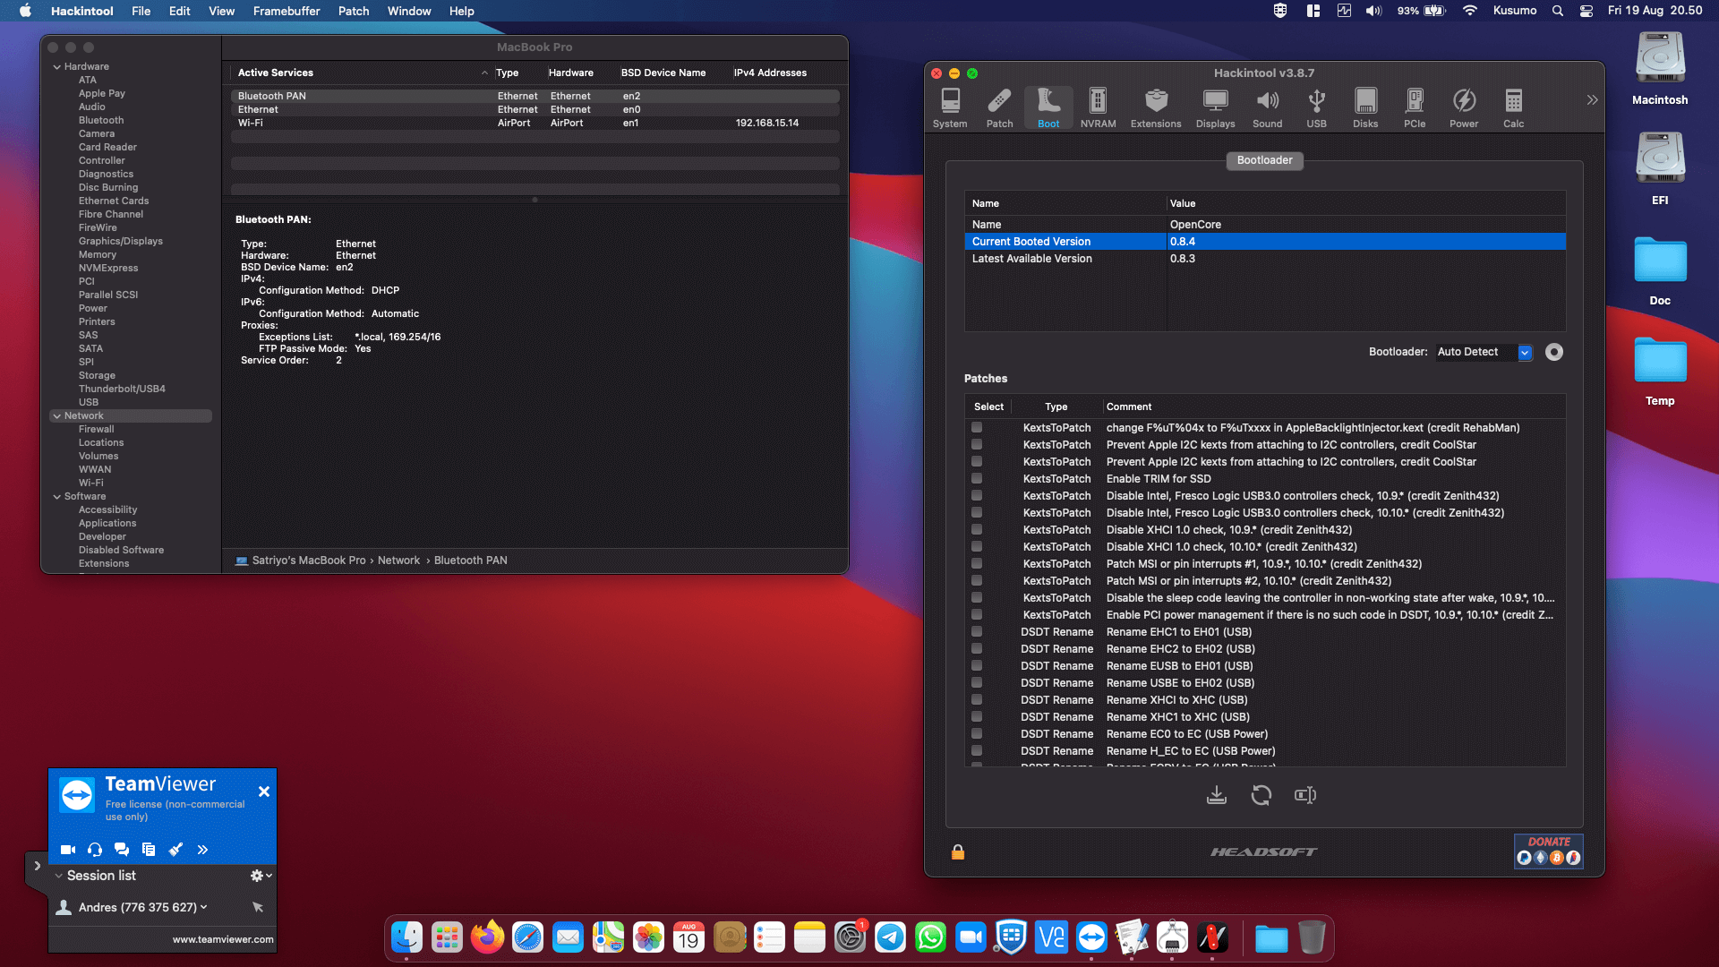
Task: Tick the Disable XHCI 1.0 check 10.9.* checkbox
Action: [977, 530]
